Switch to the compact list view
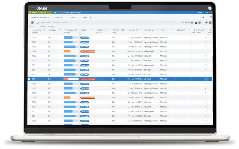 pyautogui.click(x=200, y=23)
